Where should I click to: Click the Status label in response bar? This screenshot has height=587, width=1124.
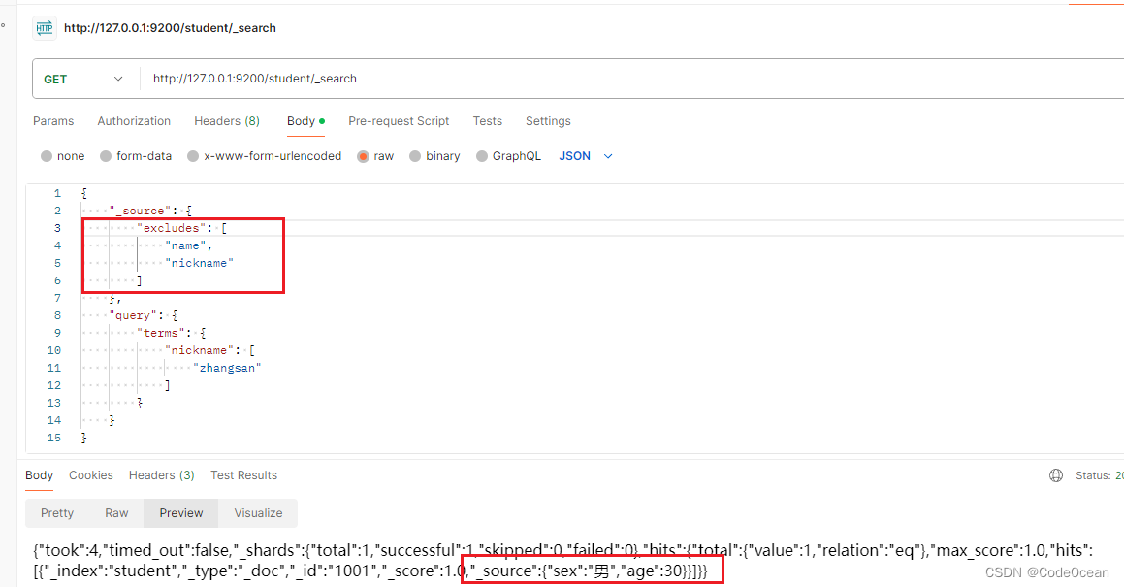coord(1092,475)
